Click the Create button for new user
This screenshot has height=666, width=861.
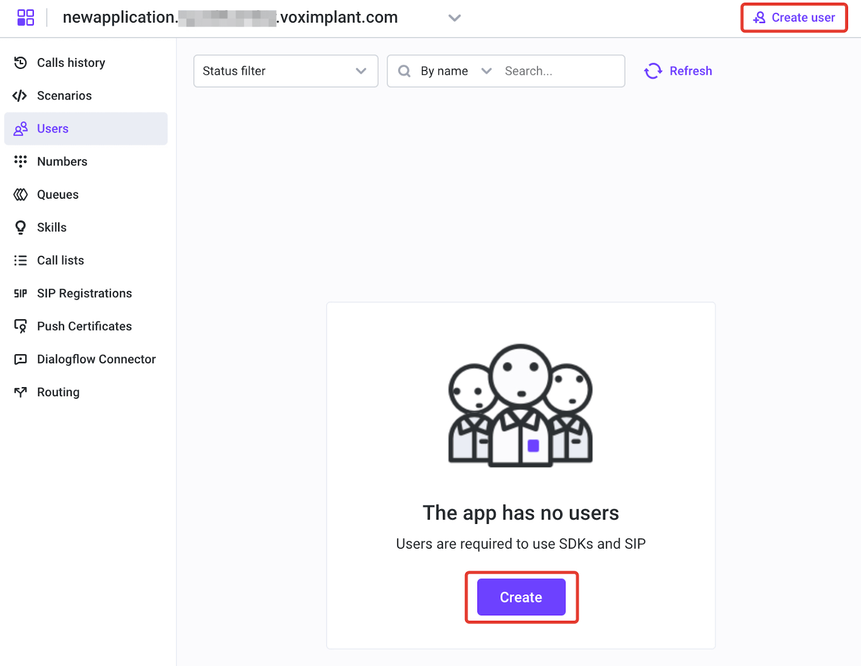(x=520, y=597)
